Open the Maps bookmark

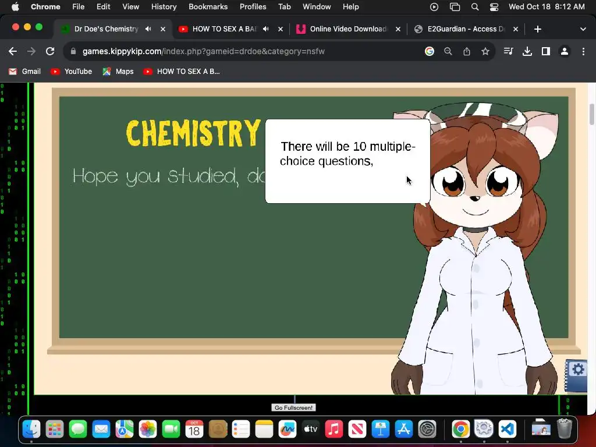click(x=118, y=72)
